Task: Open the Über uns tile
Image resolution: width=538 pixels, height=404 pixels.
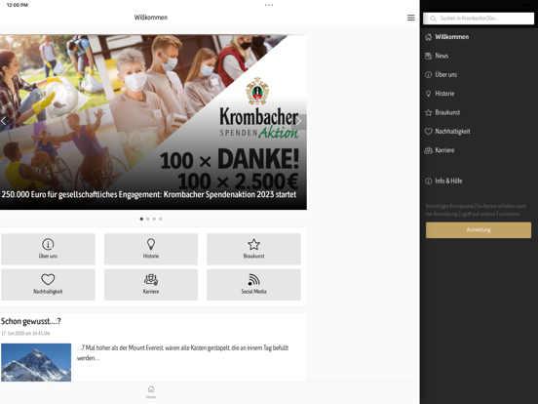Action: 48,249
